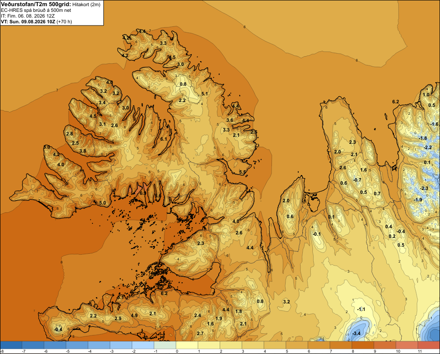
Task: Click the "5.5" temperature value
Action: [x=242, y=172]
